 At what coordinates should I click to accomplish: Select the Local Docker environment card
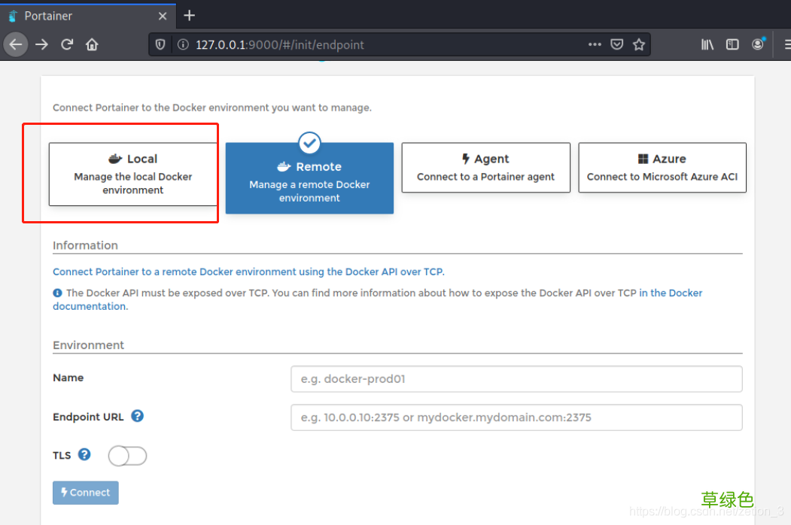pos(132,174)
